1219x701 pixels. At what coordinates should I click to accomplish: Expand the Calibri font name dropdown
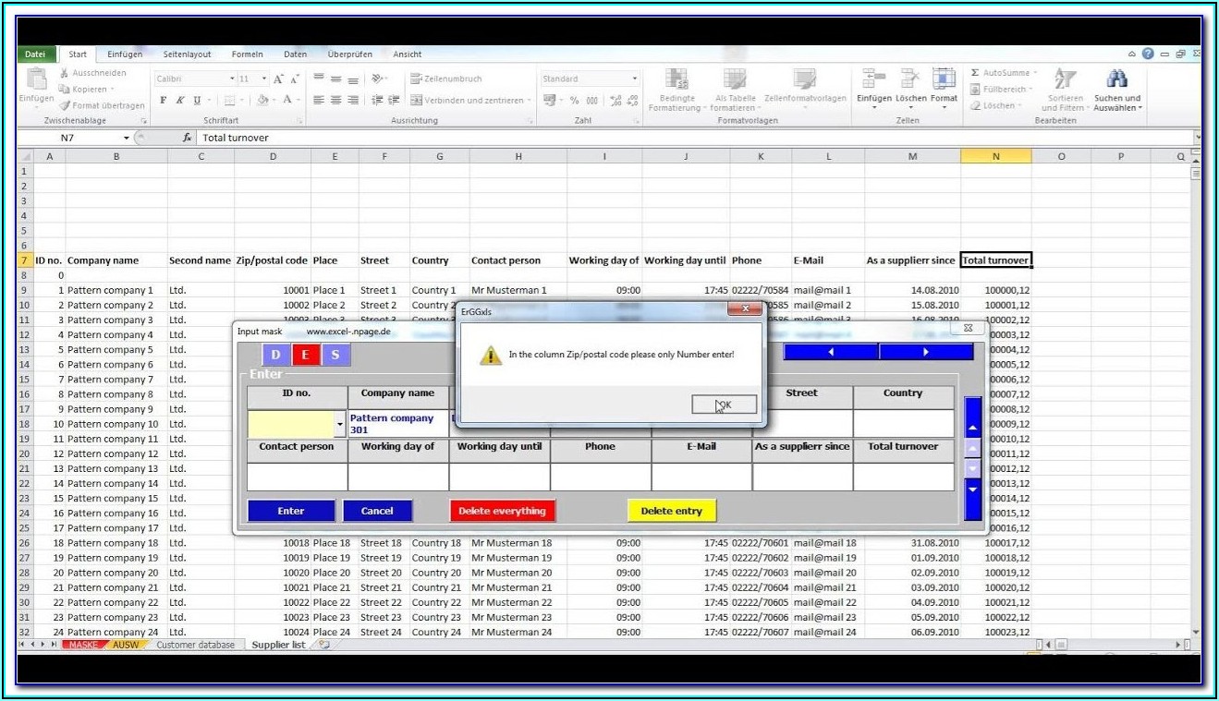[232, 79]
